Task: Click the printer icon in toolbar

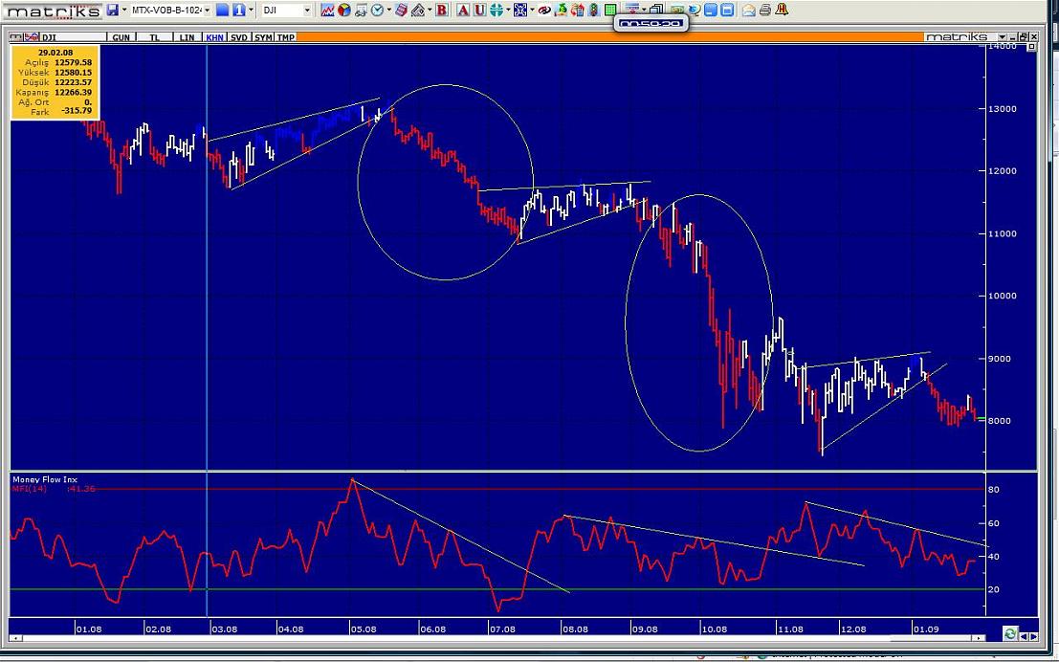Action: tap(765, 10)
